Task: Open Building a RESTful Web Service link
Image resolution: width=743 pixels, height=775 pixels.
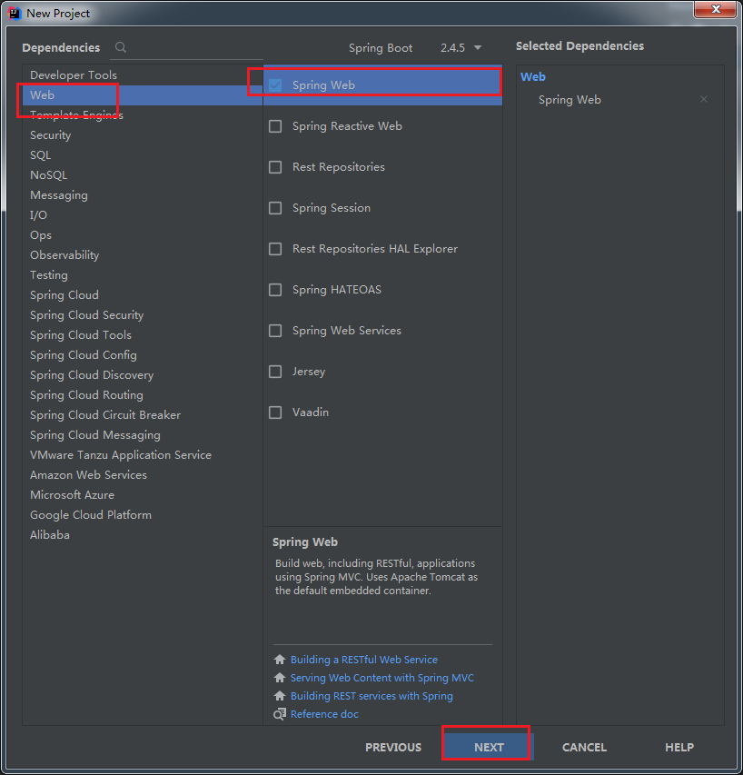Action: pyautogui.click(x=364, y=660)
